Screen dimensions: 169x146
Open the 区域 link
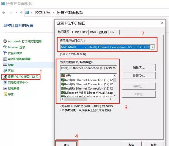pyautogui.click(x=11, y=71)
